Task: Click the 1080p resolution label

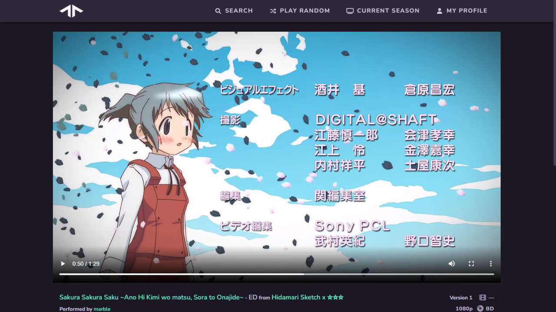Action: point(464,309)
